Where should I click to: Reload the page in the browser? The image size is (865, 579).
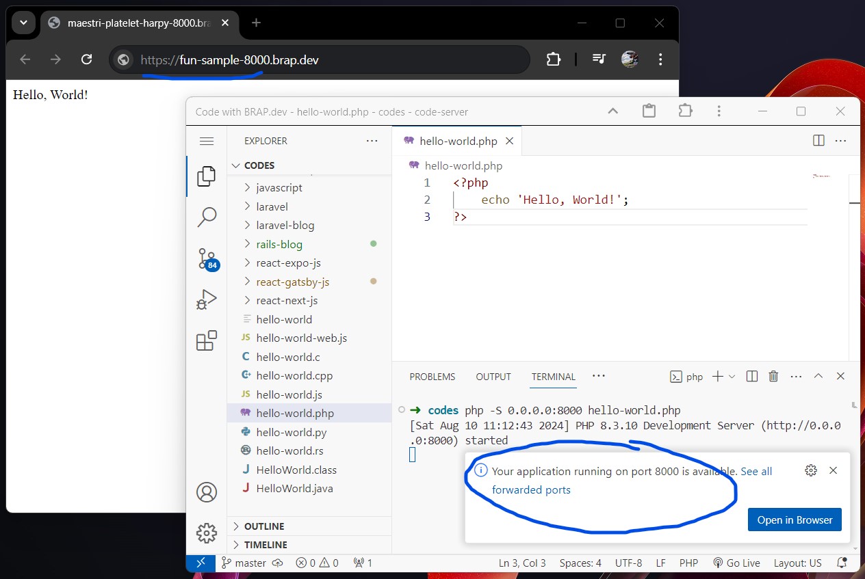[x=86, y=59]
